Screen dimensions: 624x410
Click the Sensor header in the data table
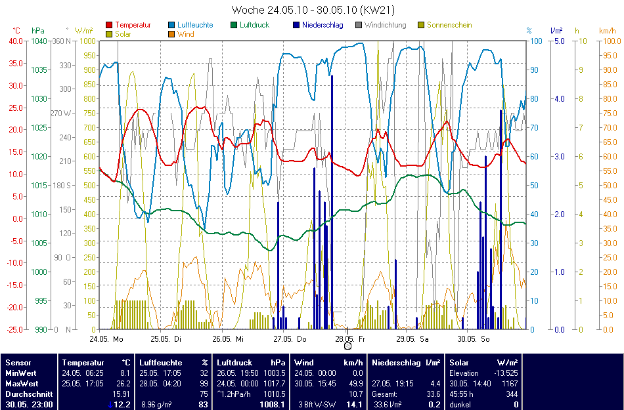coord(17,362)
